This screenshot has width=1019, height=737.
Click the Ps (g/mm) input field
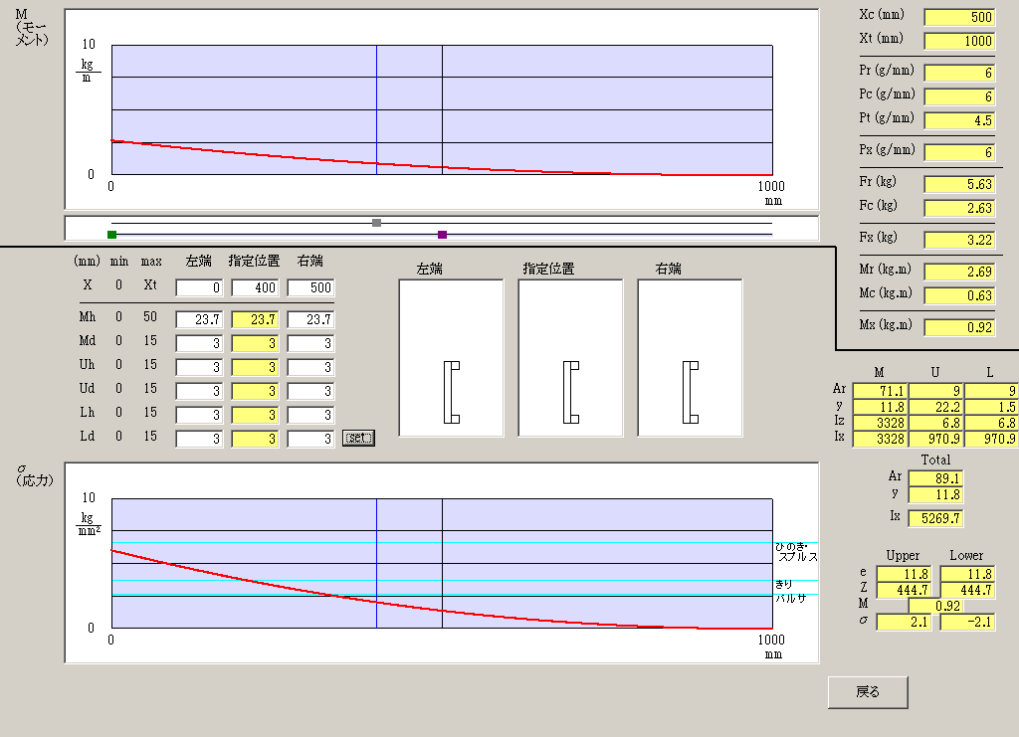959,152
